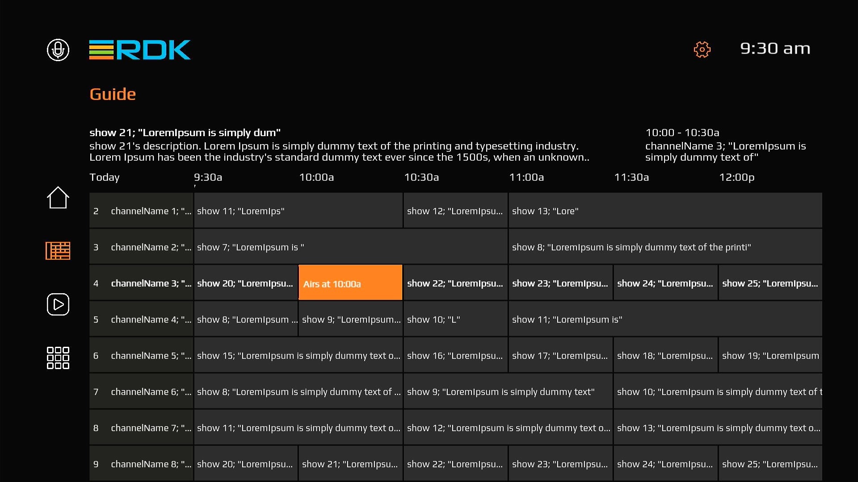Screen dimensions: 858x482
Task: Open the apps grid sidebar icon
Action: [x=58, y=358]
